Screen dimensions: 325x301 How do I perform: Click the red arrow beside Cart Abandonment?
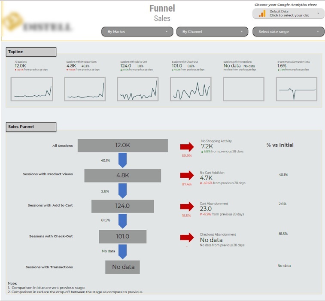(x=187, y=207)
